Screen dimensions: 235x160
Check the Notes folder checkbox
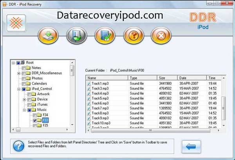pos(23,68)
